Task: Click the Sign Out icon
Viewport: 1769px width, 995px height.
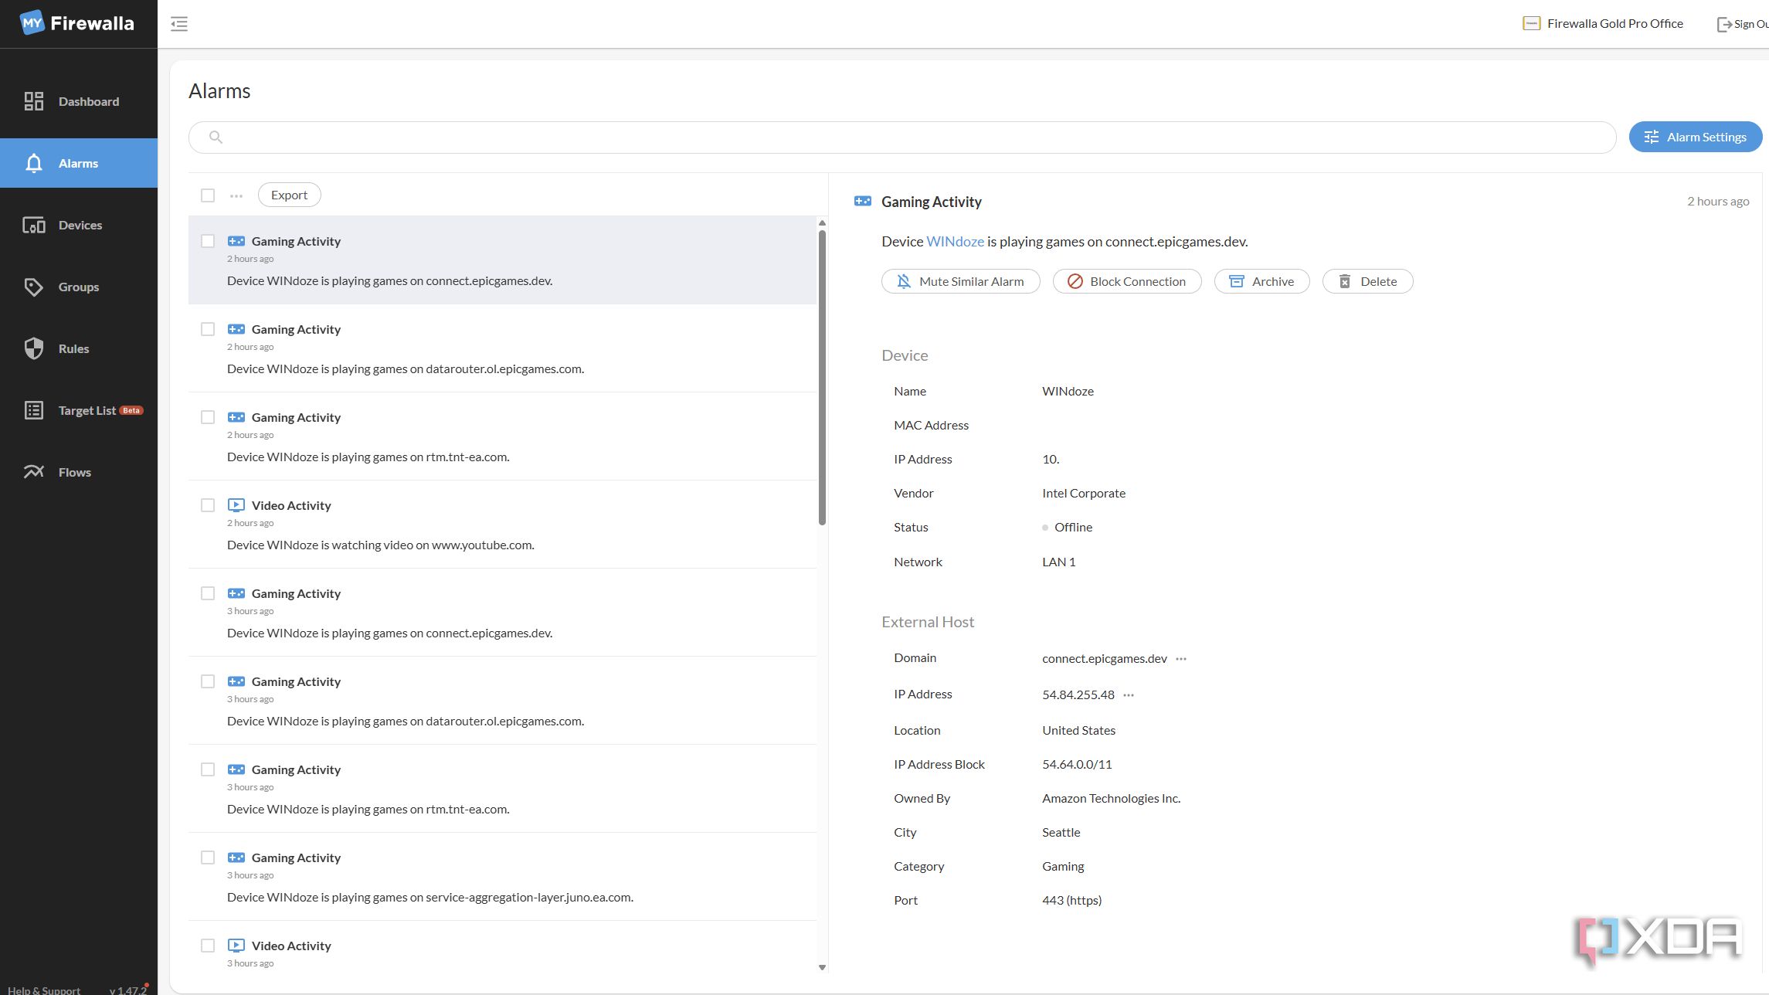Action: pyautogui.click(x=1724, y=24)
